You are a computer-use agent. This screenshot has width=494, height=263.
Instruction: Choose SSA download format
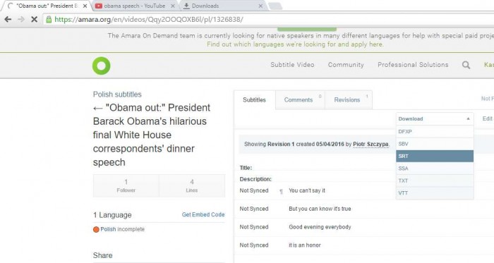435,169
